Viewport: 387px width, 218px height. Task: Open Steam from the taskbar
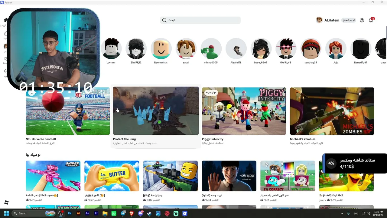tap(149, 213)
